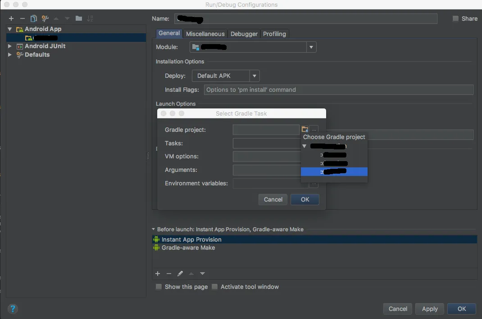Click ellipsis button next to Gradle project field

(314, 130)
